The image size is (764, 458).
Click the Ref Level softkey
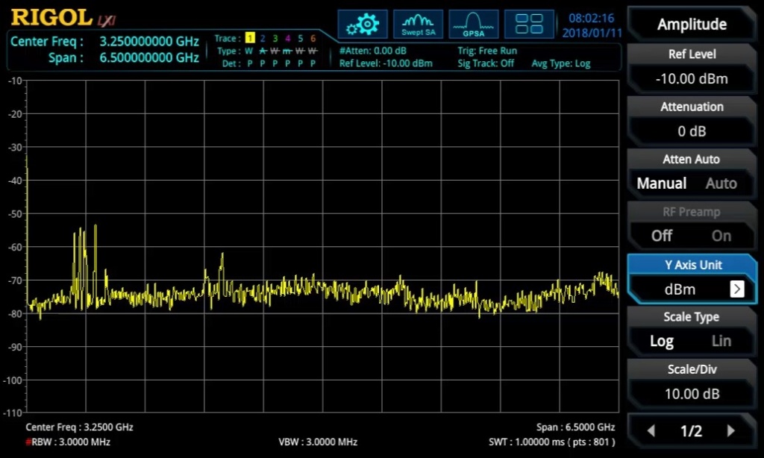point(691,67)
